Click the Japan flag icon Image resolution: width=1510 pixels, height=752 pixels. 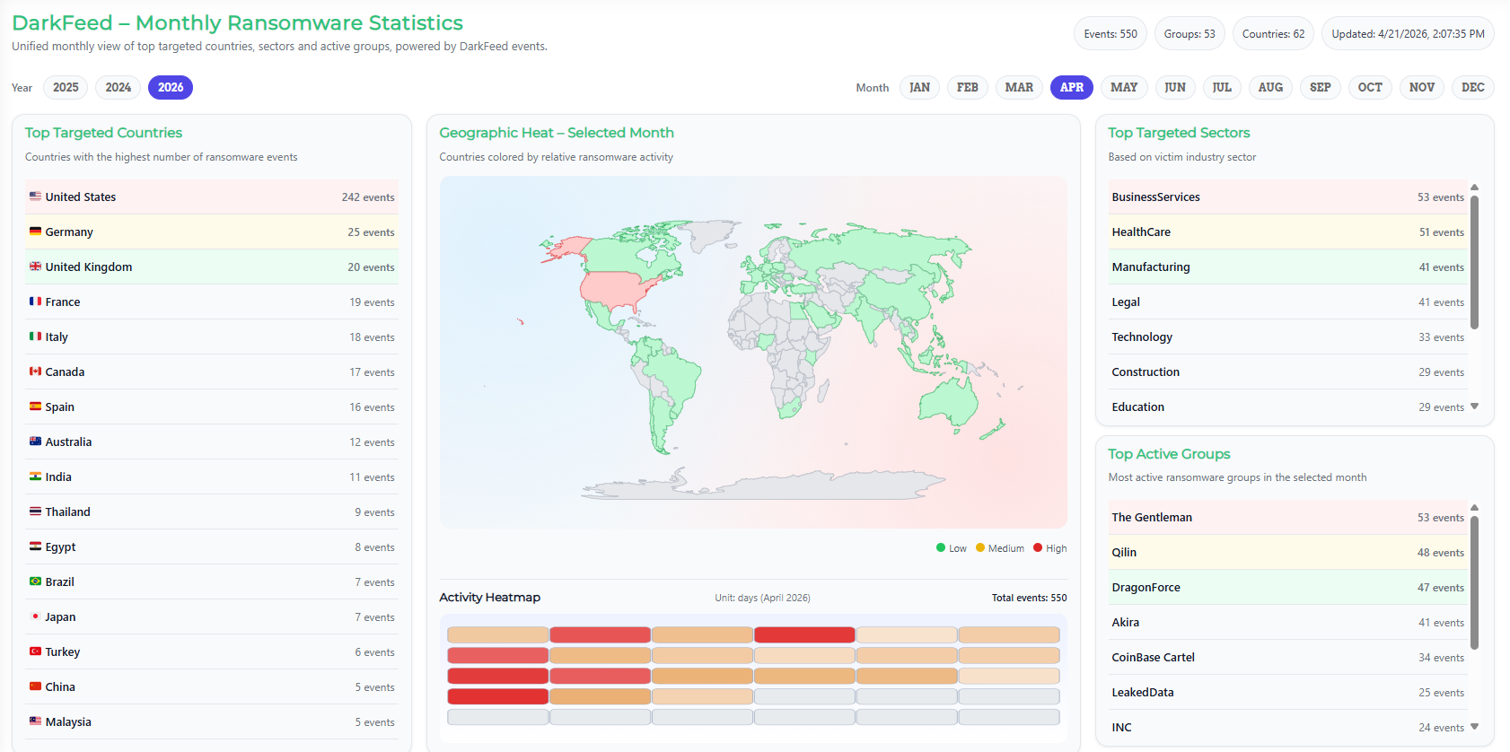click(x=35, y=616)
